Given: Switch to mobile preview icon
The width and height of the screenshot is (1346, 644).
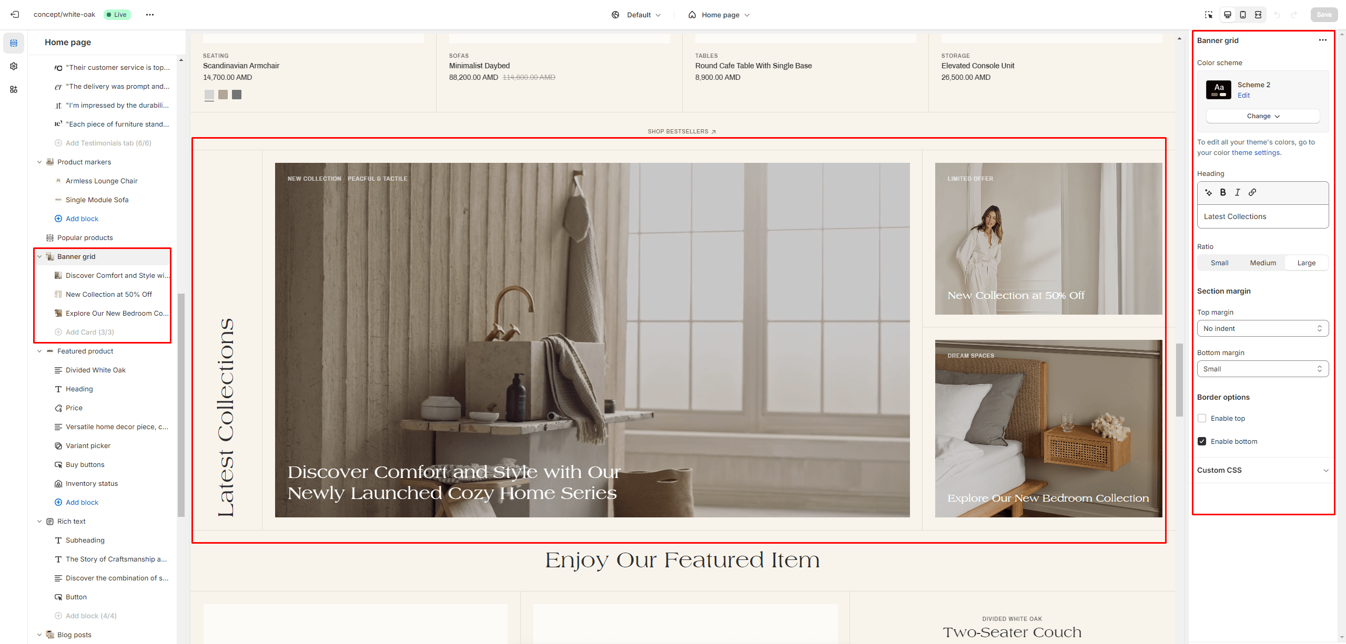Looking at the screenshot, I should tap(1243, 15).
